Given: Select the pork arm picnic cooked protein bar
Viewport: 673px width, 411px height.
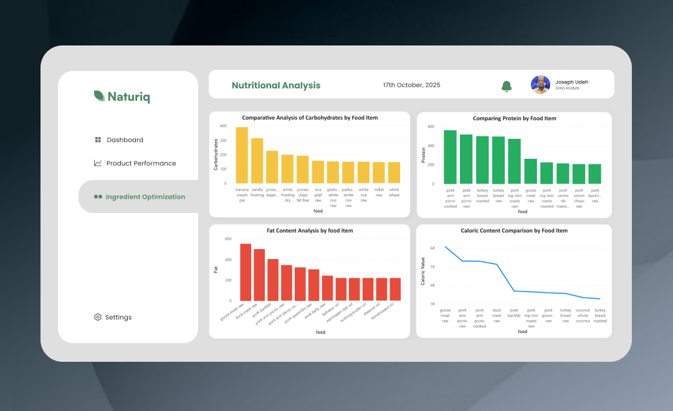Looking at the screenshot, I should coord(451,157).
